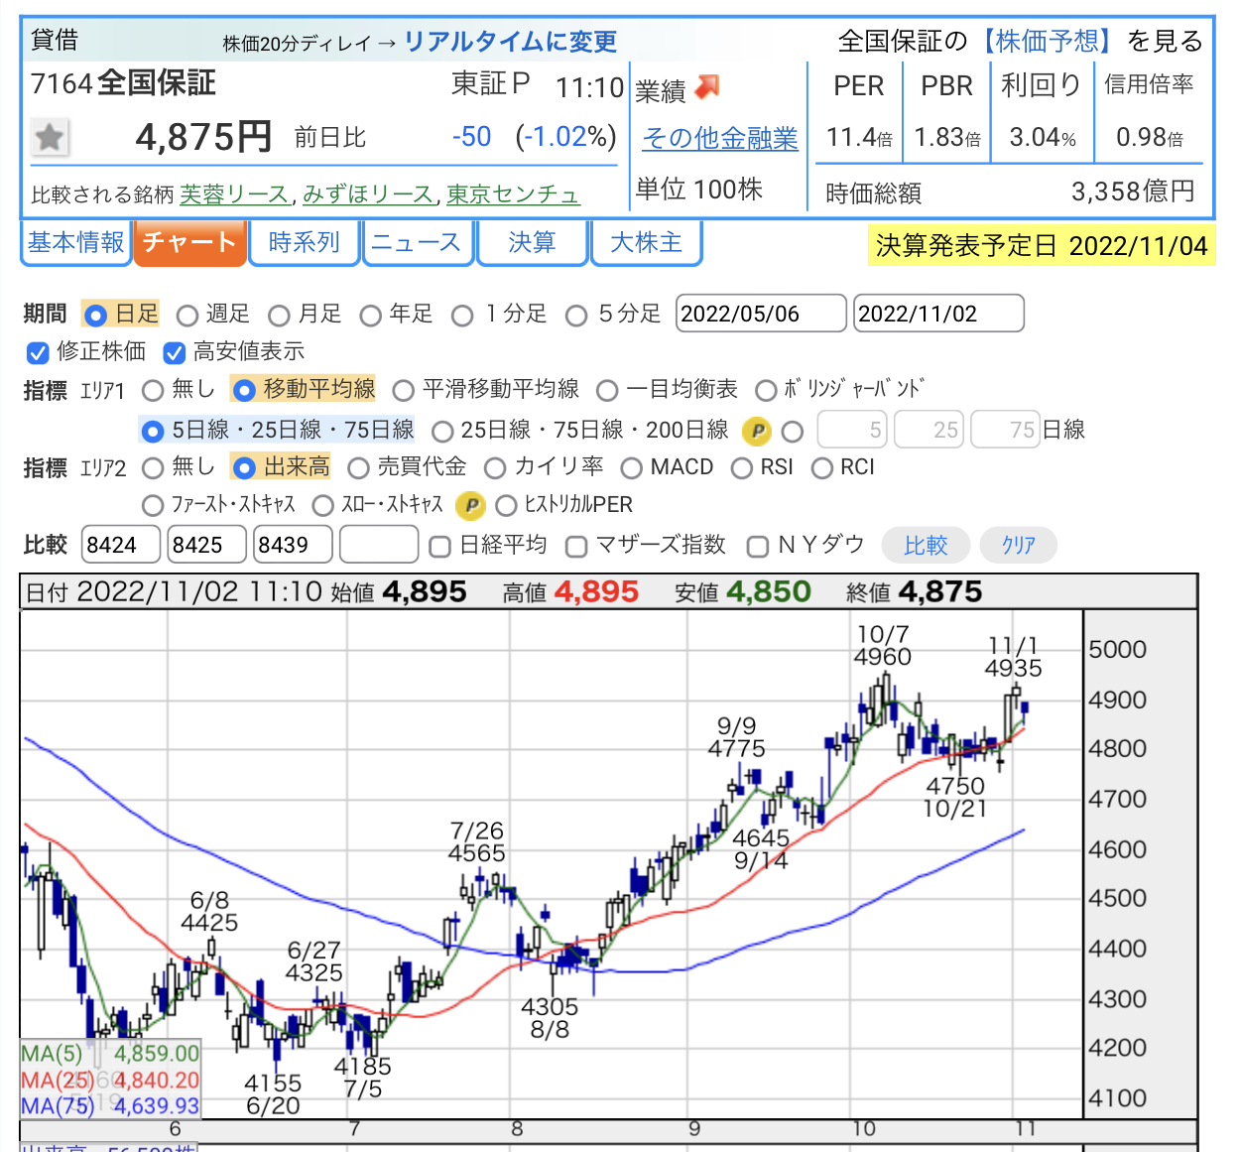Click the premium P icon after 200日線
This screenshot has height=1152, width=1239.
click(756, 431)
